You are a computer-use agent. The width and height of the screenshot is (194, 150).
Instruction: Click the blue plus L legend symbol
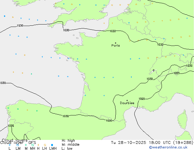click(x=9, y=145)
